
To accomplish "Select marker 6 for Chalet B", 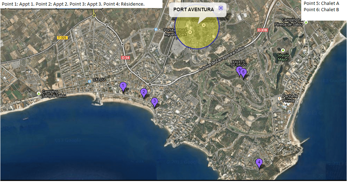I will (x=244, y=73).
